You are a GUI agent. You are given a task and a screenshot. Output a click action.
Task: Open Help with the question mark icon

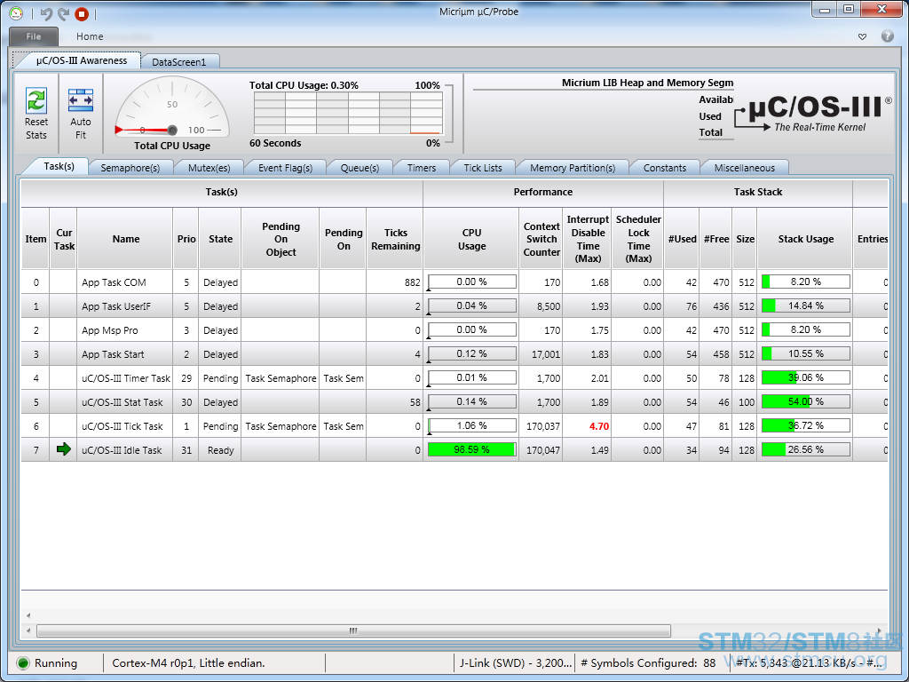[887, 36]
